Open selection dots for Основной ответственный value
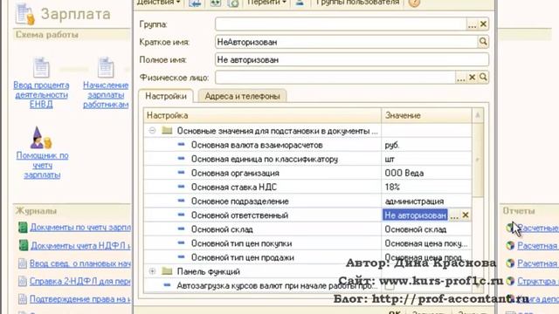This screenshot has height=314, width=559. click(x=454, y=215)
